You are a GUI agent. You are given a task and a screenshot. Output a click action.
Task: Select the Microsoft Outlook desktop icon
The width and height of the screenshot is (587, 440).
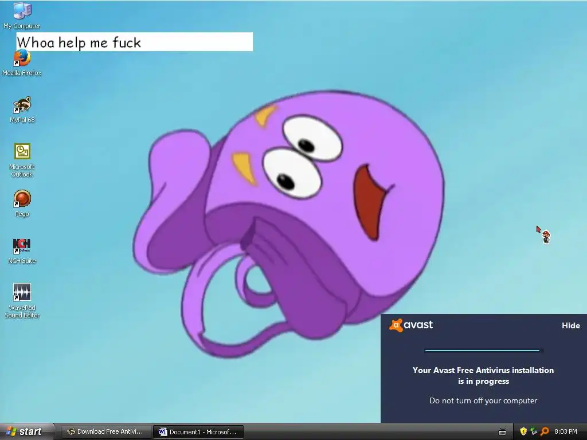pos(22,160)
